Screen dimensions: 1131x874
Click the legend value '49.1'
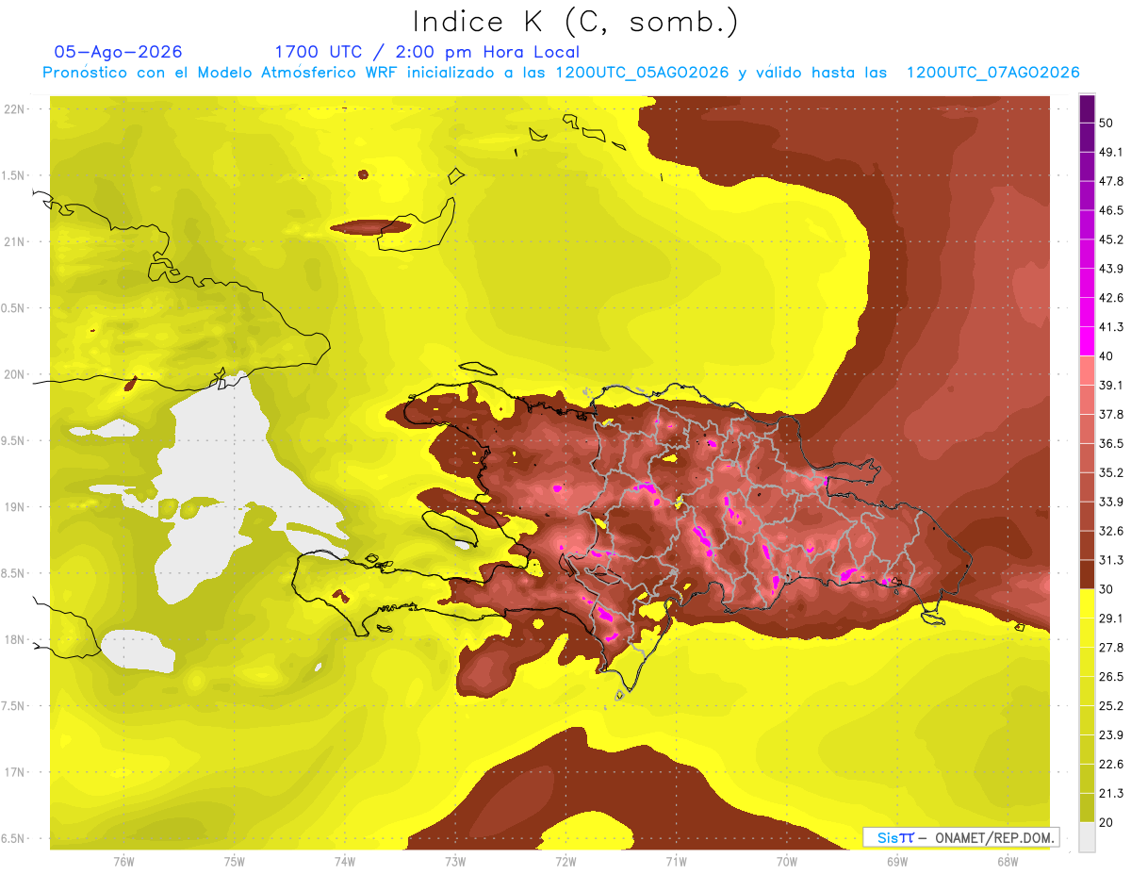tap(1111, 152)
